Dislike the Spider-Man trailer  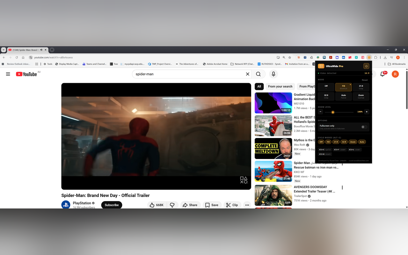(x=172, y=205)
